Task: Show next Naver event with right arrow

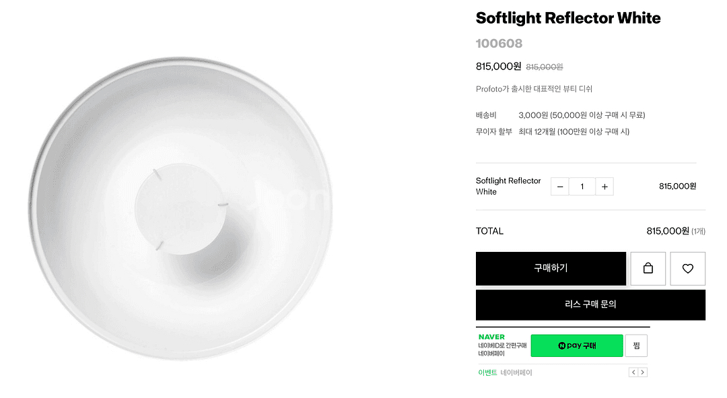Action: [x=643, y=372]
